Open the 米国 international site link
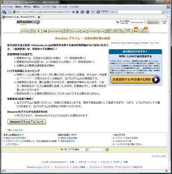The height and width of the screenshot is (174, 172). [72, 162]
